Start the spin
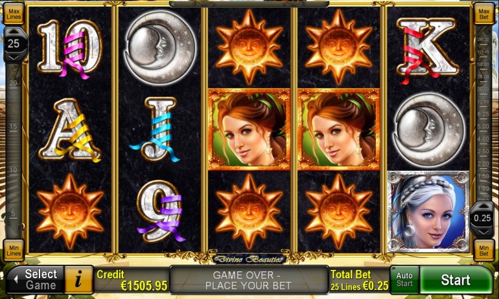The height and width of the screenshot is (299, 499). click(x=456, y=280)
